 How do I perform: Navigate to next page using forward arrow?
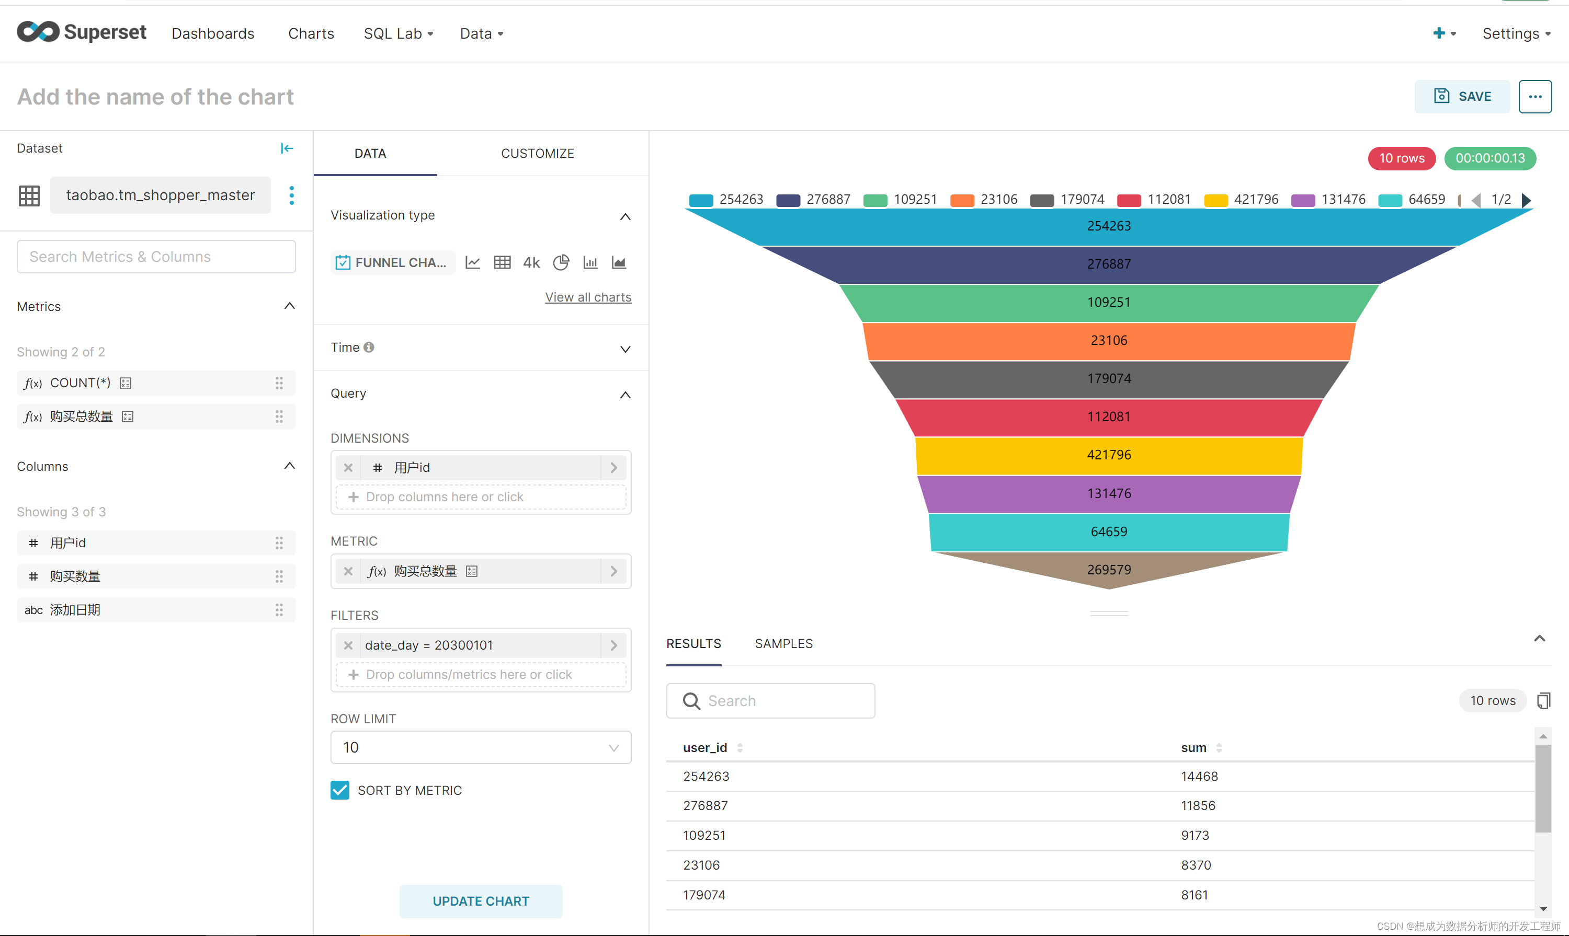tap(1526, 200)
